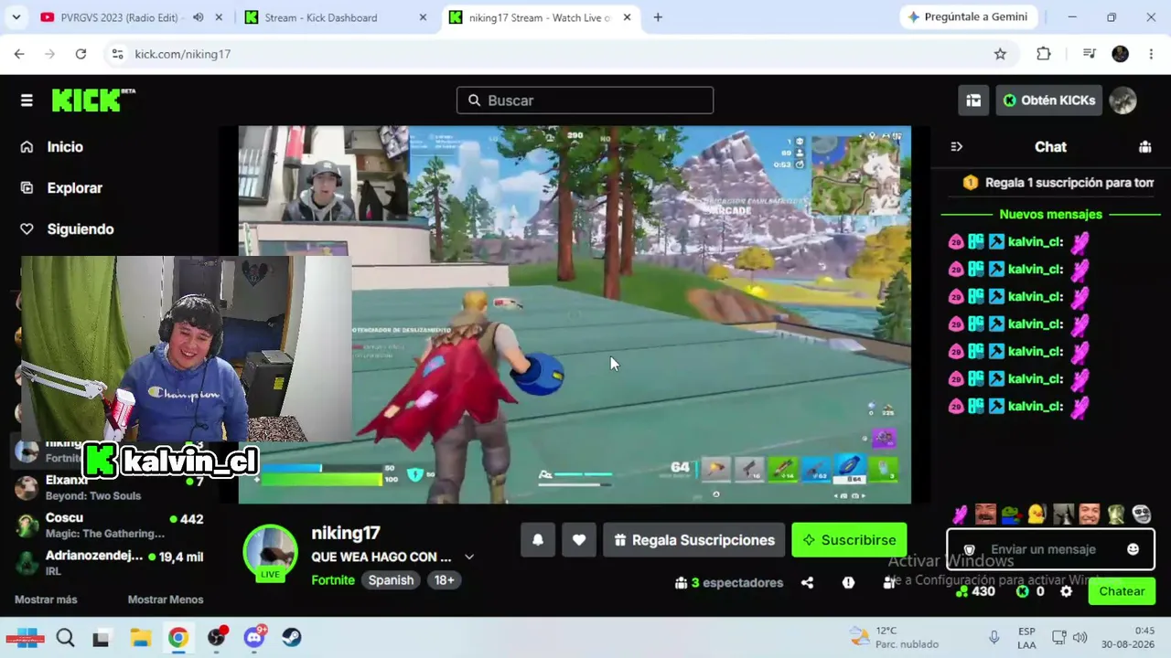
Task: Bookmark this page with the star icon
Action: (x=1000, y=54)
